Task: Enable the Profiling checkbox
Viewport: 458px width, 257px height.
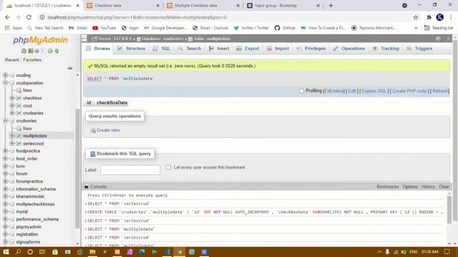Action: click(x=302, y=91)
